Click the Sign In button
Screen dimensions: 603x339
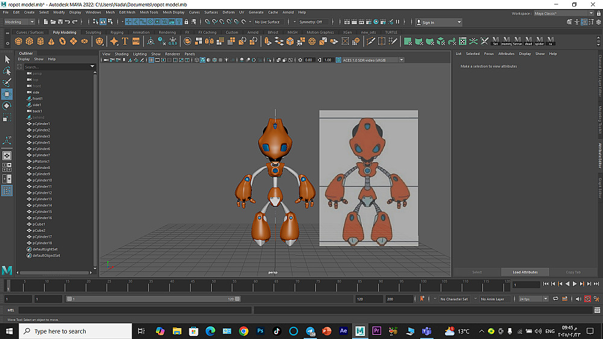coord(428,22)
